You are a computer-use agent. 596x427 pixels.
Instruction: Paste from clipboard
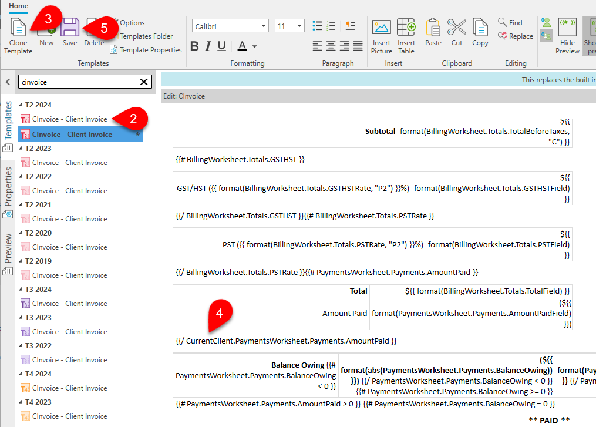click(x=433, y=32)
